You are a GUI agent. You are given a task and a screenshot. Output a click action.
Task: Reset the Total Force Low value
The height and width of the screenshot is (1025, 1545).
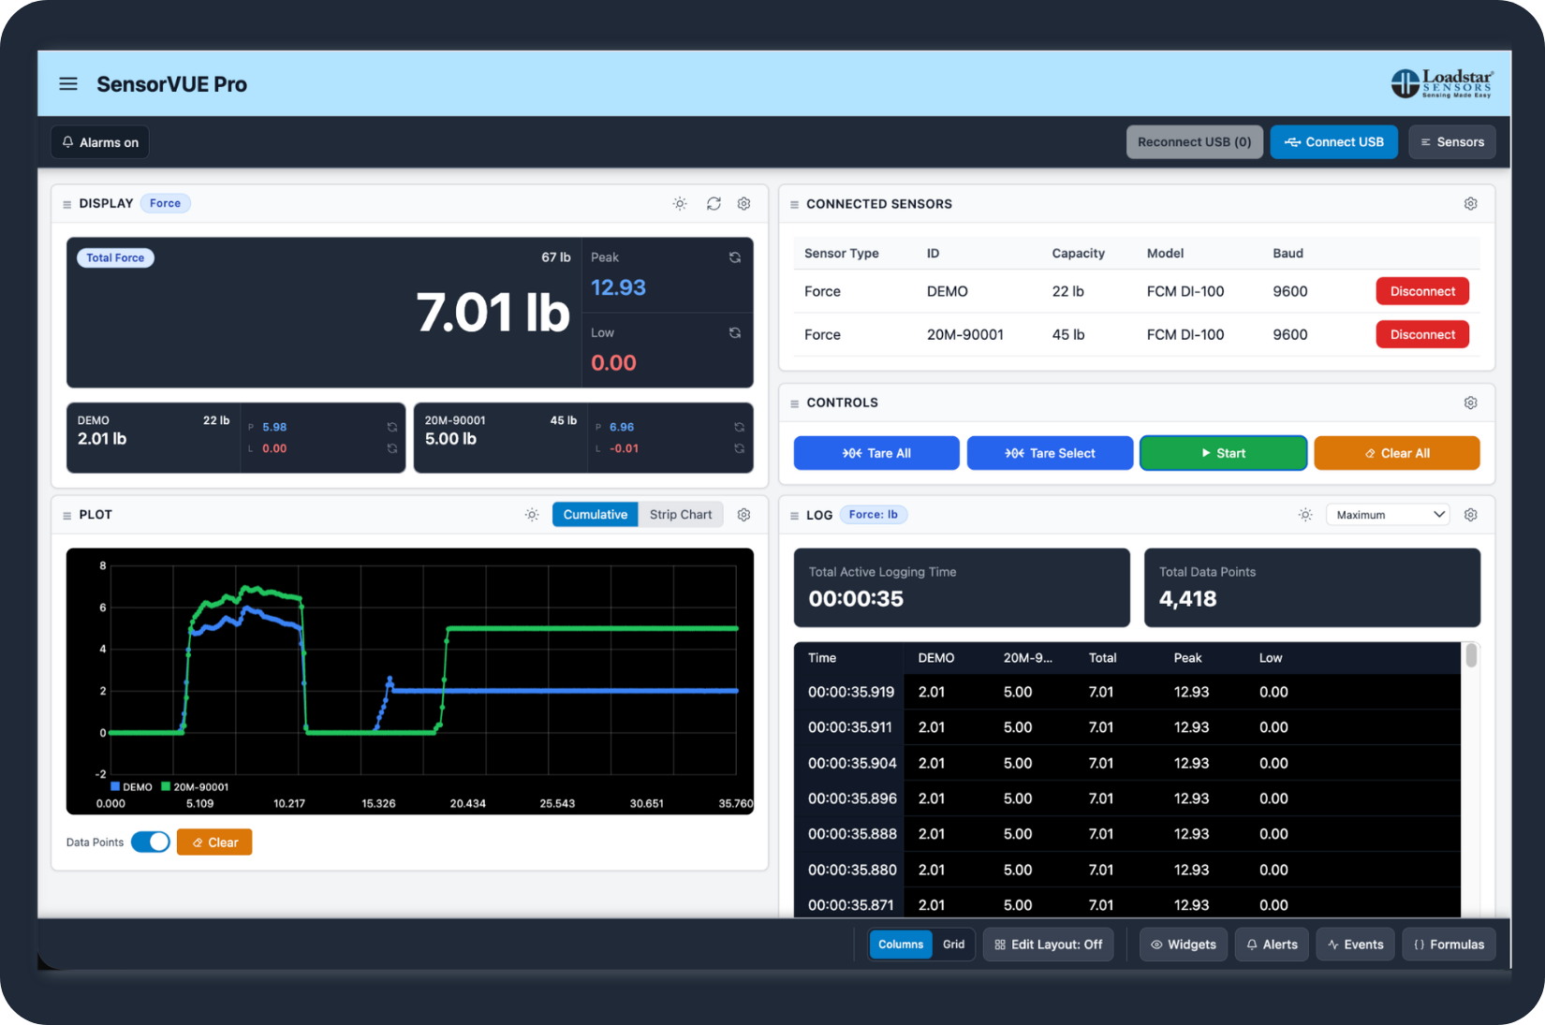pos(735,332)
